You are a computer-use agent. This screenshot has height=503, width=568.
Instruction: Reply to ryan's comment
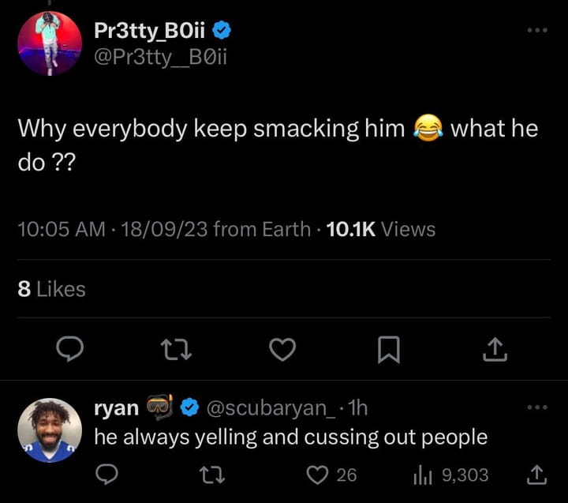click(106, 475)
